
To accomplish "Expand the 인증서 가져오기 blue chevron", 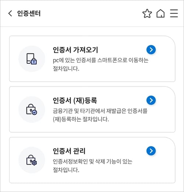I will click(151, 50).
